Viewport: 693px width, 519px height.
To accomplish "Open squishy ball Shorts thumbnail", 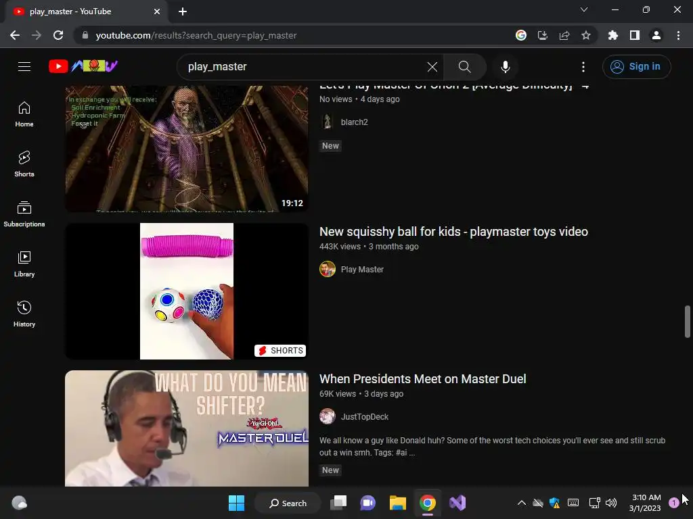I will [187, 291].
